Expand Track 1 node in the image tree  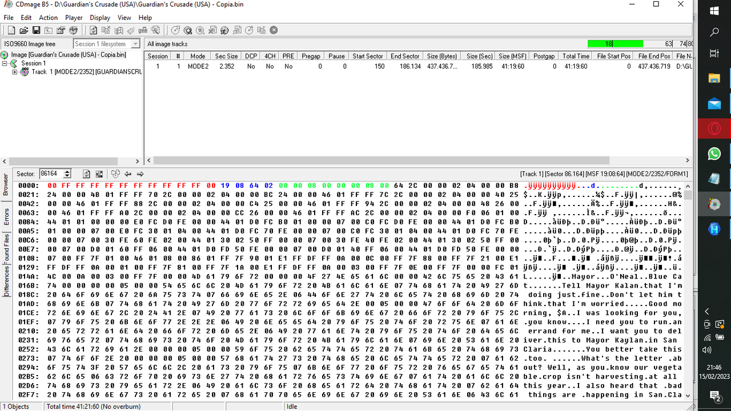click(15, 72)
